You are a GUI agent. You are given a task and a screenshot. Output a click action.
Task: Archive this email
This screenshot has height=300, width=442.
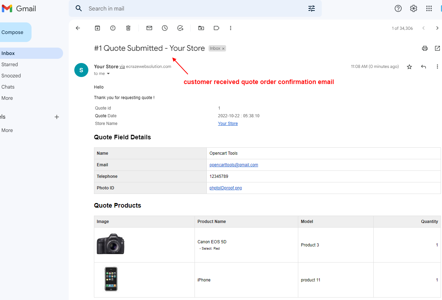(x=97, y=28)
